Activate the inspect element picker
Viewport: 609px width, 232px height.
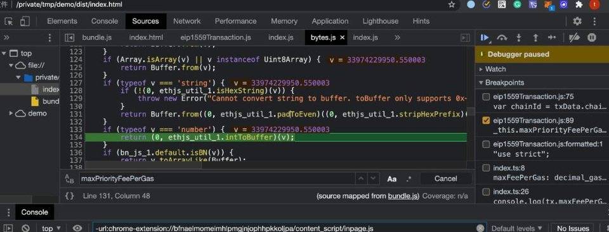pos(8,21)
